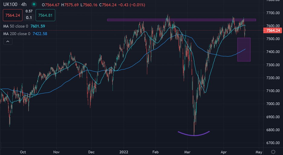Click the MA 50 value 7601.59
This screenshot has height=155, width=283.
[38, 26]
